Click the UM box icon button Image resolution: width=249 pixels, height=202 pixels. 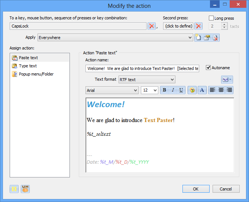pyautogui.click(x=25, y=189)
